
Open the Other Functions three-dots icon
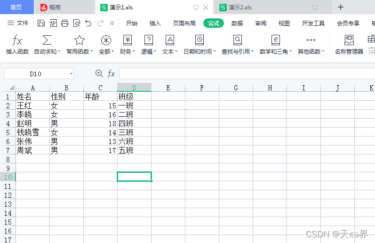click(311, 40)
